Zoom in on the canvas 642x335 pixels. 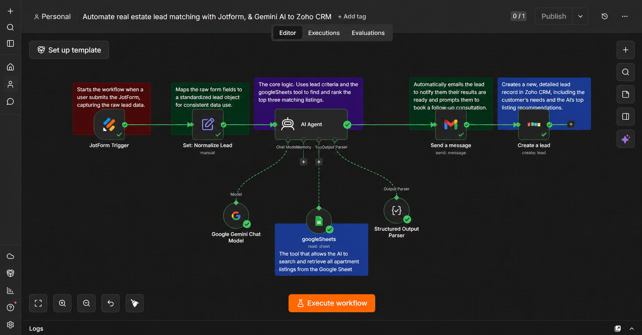(x=62, y=303)
